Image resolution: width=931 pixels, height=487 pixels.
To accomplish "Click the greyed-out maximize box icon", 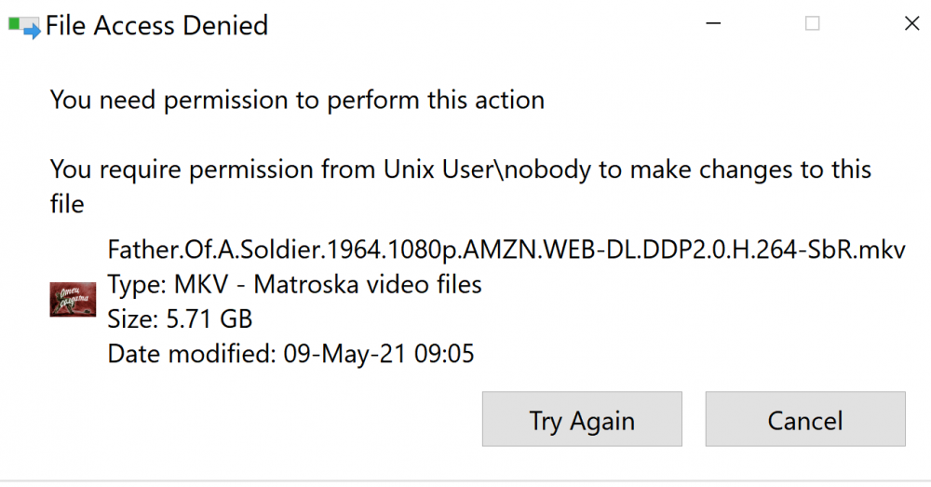I will click(x=812, y=24).
